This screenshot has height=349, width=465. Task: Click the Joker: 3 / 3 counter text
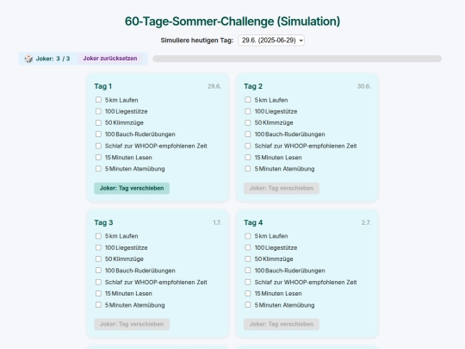(x=53, y=59)
